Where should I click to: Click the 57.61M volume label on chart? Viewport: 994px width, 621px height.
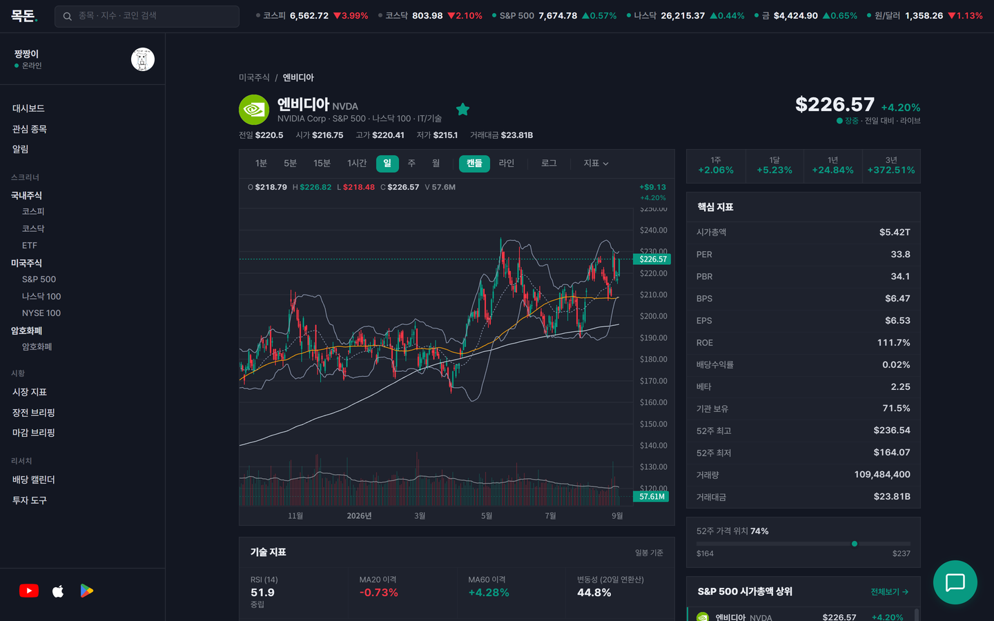coord(651,497)
